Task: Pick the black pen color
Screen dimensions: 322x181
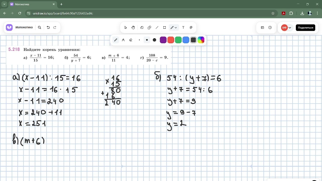Action: [193, 40]
